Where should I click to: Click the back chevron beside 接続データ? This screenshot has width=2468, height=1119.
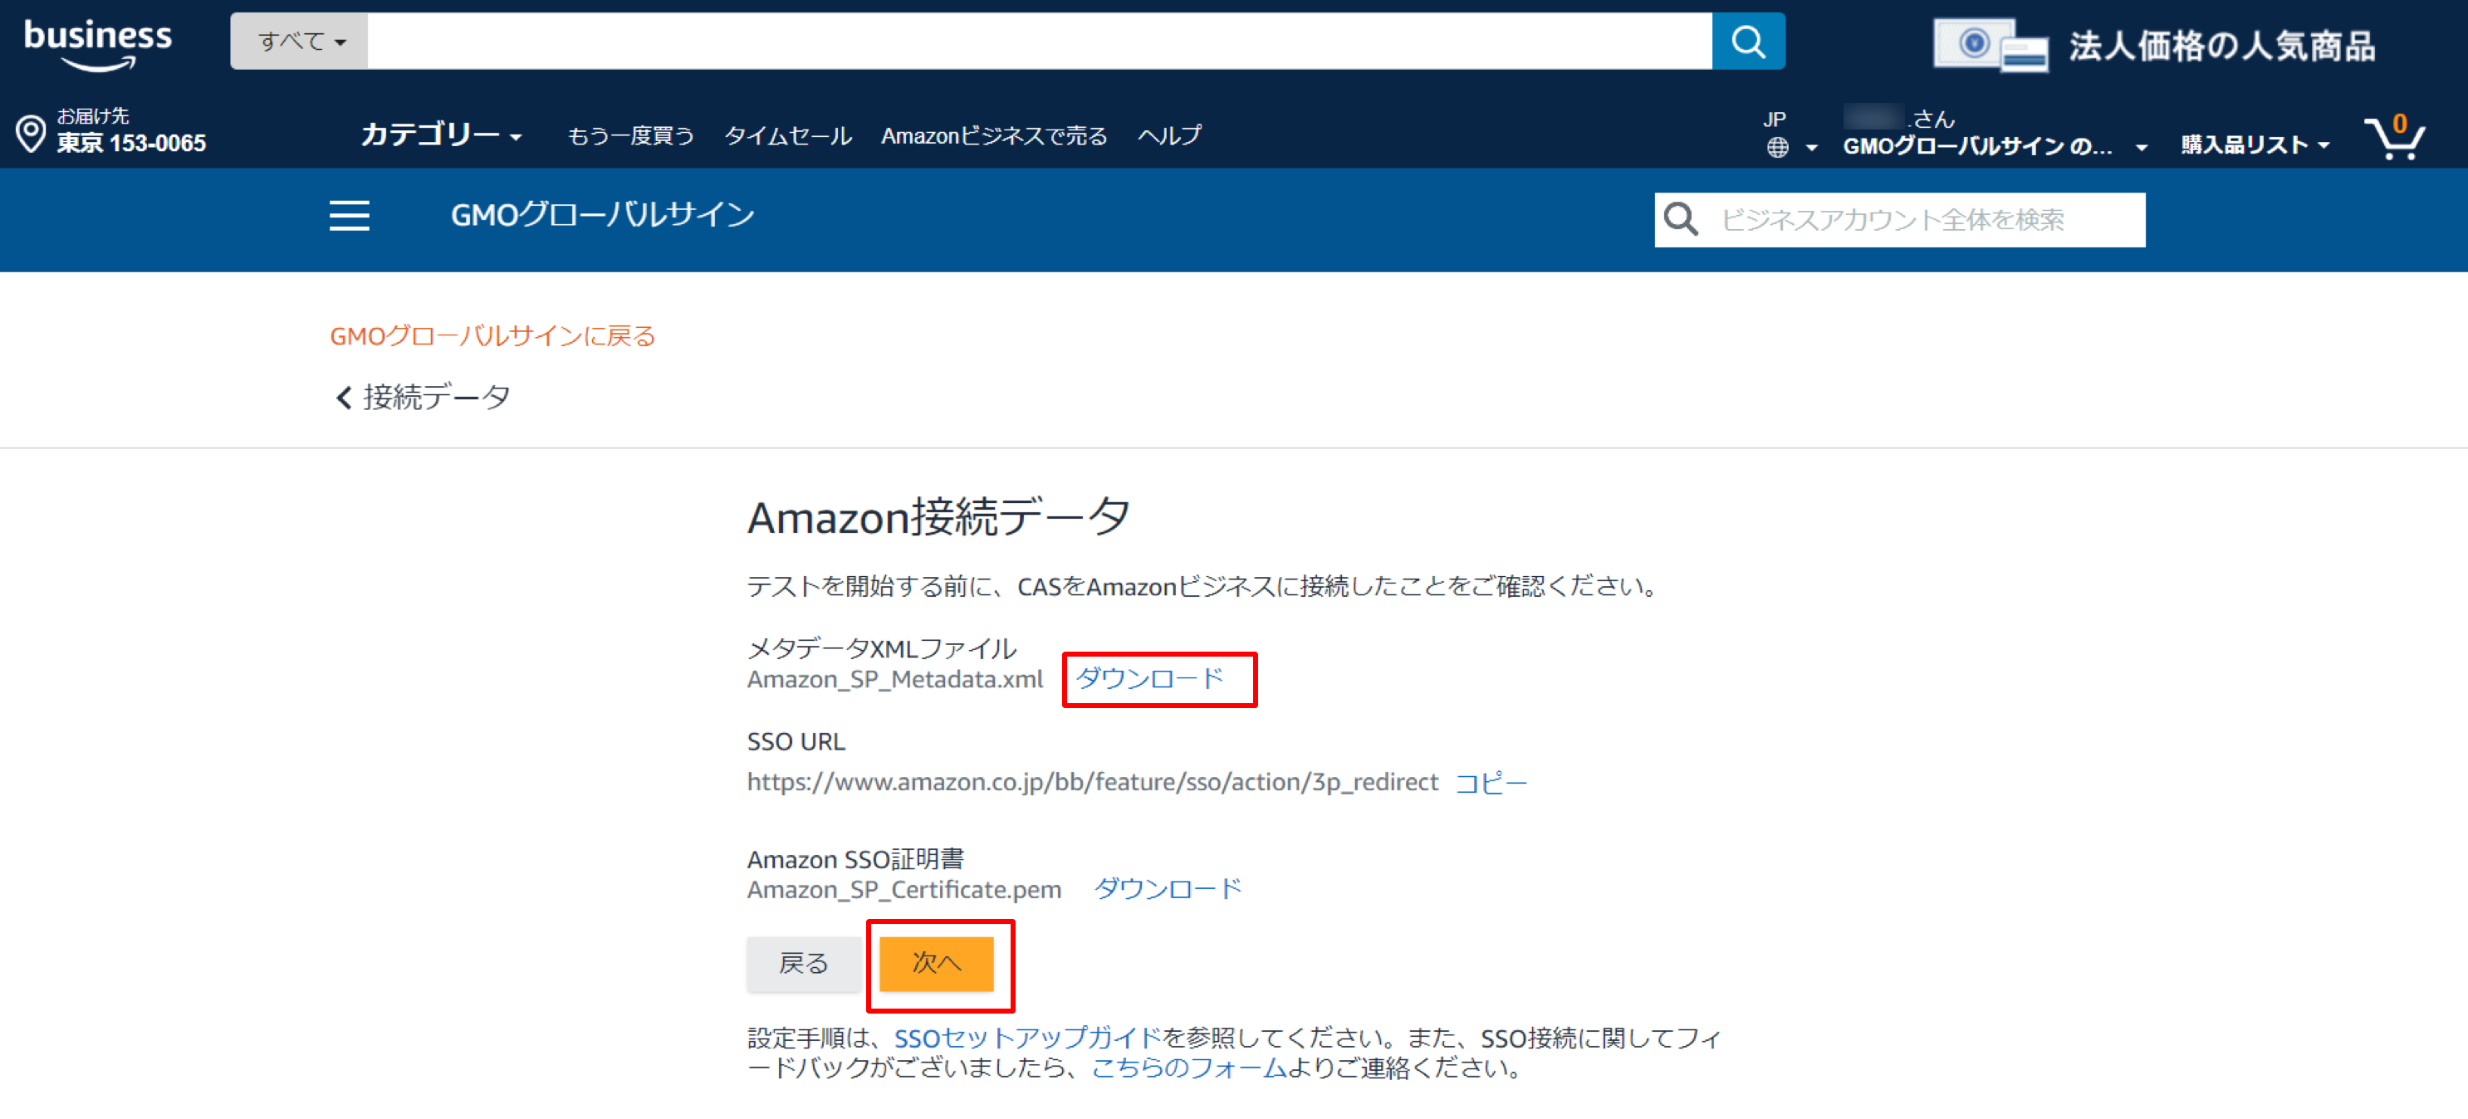pos(344,397)
